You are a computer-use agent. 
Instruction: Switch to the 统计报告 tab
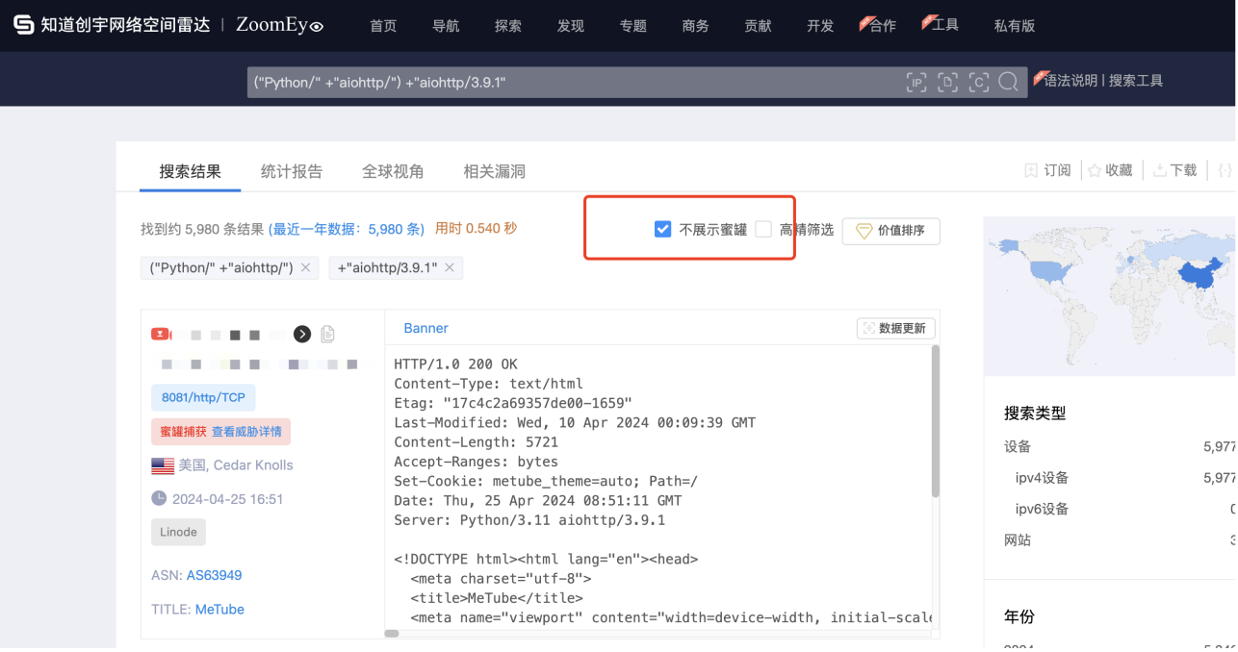coord(292,171)
